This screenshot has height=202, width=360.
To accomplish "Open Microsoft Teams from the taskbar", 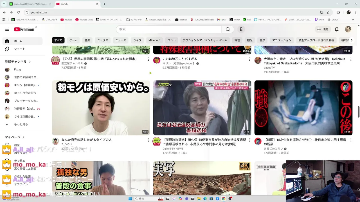I will (186, 199).
